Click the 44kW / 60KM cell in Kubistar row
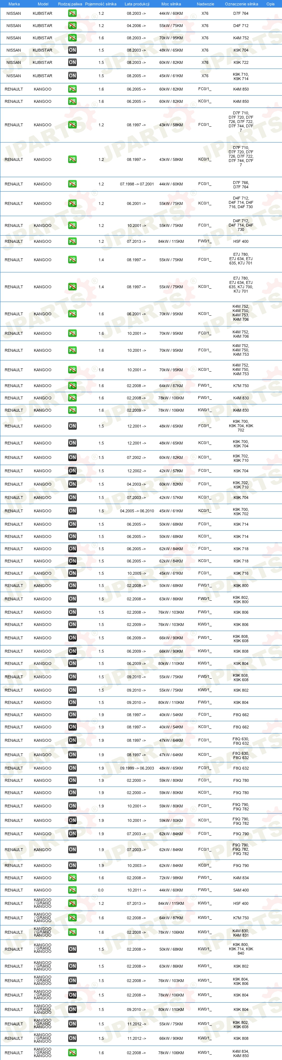Screen dimensions: 282x1060 click(x=171, y=13)
